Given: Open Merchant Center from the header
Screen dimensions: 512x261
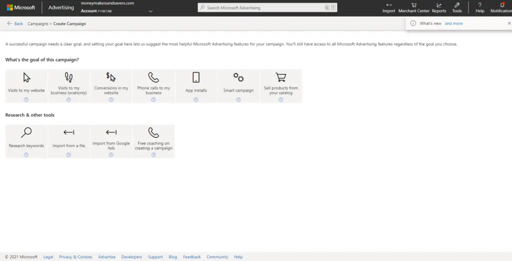Looking at the screenshot, I should (x=413, y=8).
